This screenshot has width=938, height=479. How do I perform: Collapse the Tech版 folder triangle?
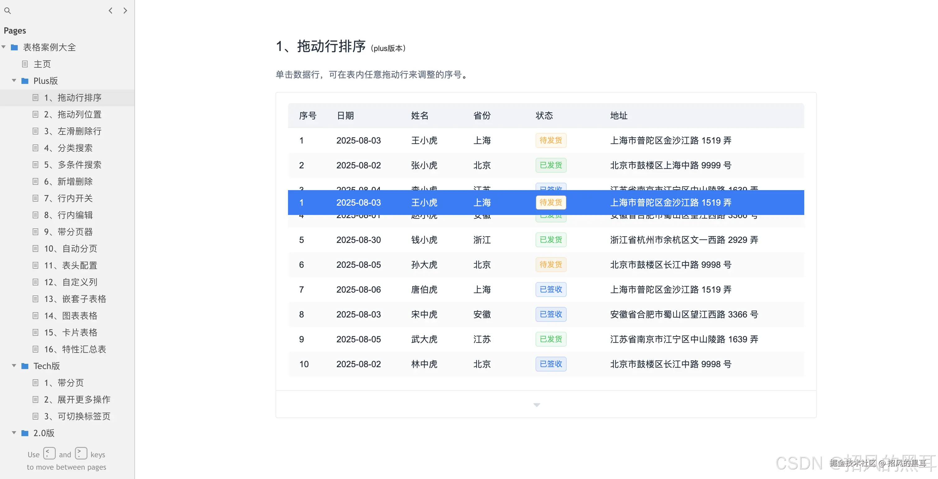tap(14, 366)
